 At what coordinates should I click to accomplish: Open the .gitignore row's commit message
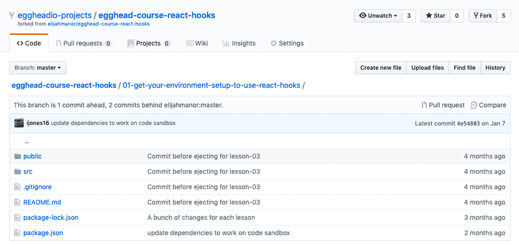[x=204, y=187]
